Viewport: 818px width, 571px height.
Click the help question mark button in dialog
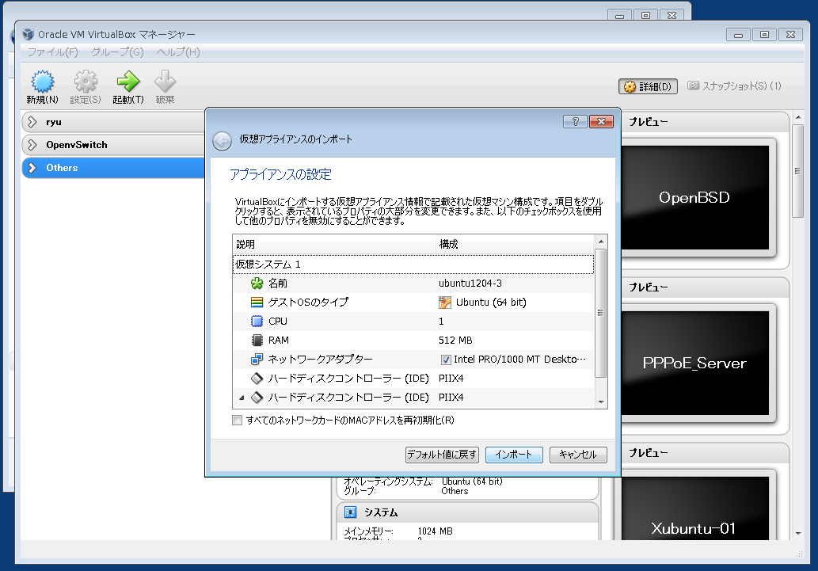coord(574,121)
